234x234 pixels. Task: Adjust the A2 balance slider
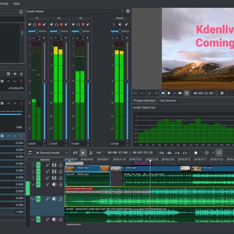click(59, 31)
